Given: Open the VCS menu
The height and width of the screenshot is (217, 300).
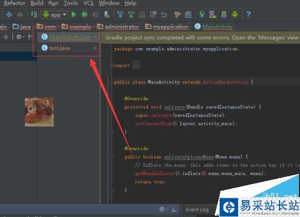Looking at the screenshot, I should [88, 3].
